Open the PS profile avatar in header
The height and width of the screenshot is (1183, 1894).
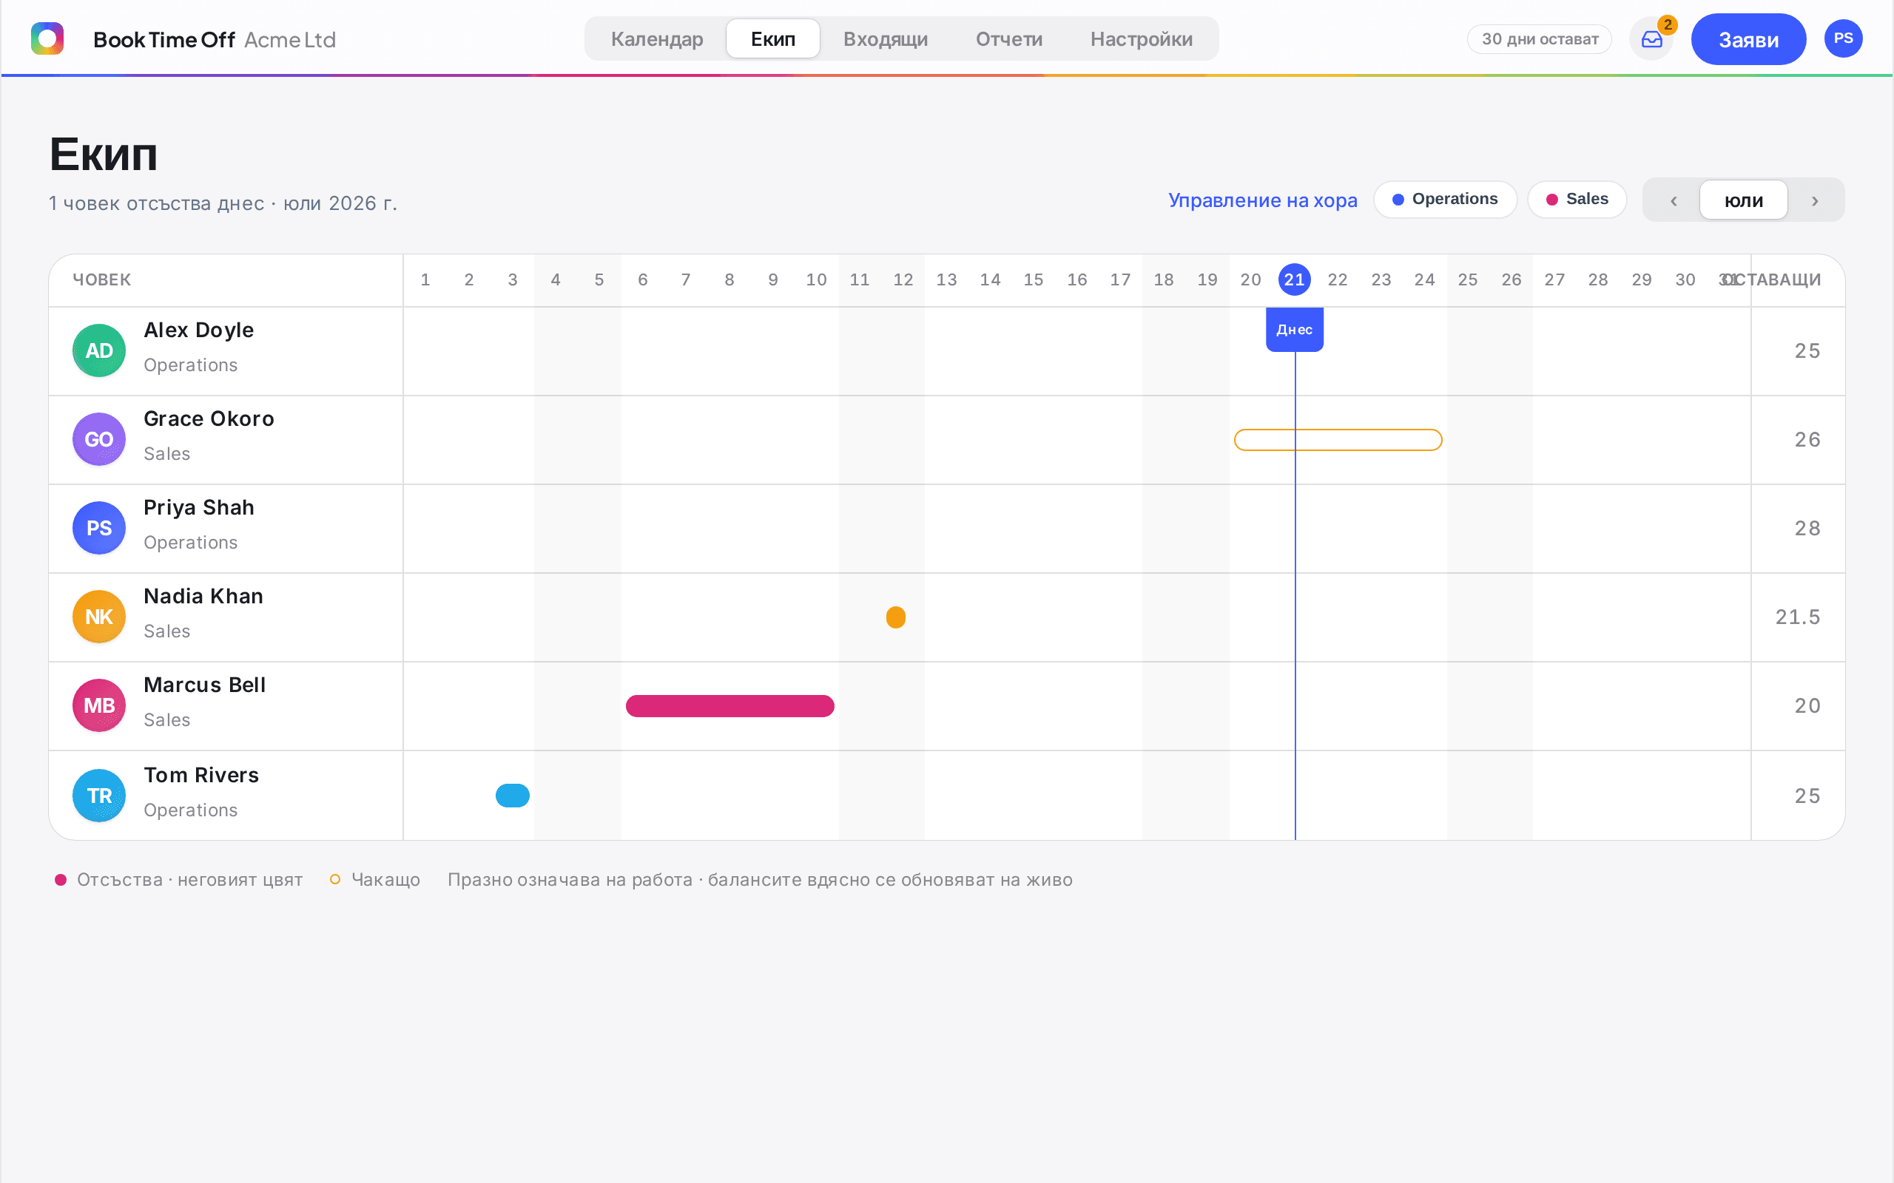click(x=1843, y=38)
